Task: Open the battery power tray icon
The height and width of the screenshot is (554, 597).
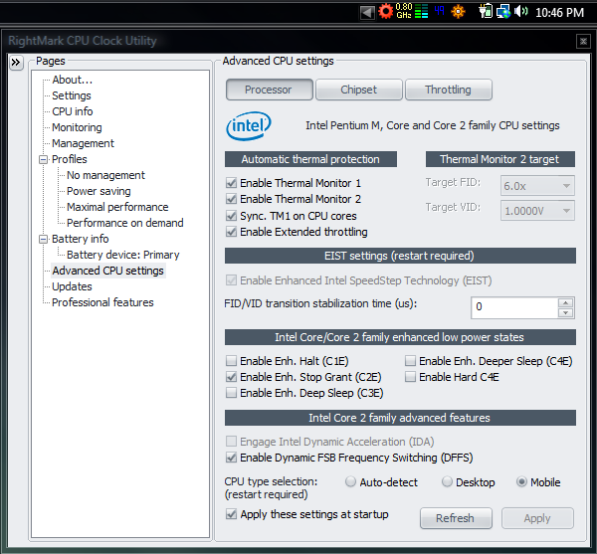Action: pos(486,11)
